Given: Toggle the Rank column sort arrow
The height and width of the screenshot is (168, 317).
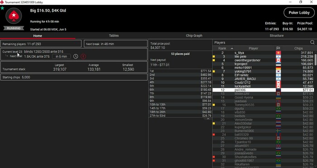Looking at the screenshot, I should pyautogui.click(x=232, y=49).
